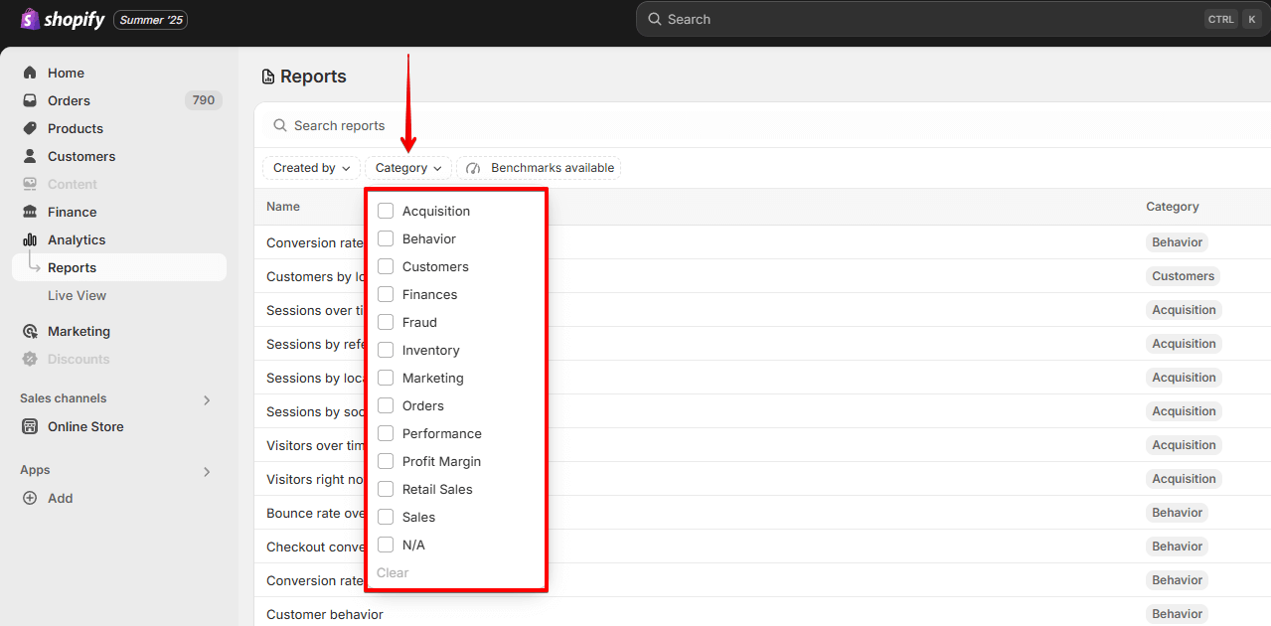Open Customers via person icon
The image size is (1271, 626).
pos(30,156)
